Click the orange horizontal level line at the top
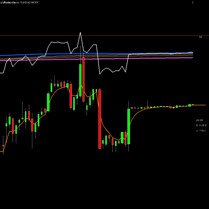This screenshot has height=209, width=209. (x=104, y=36)
